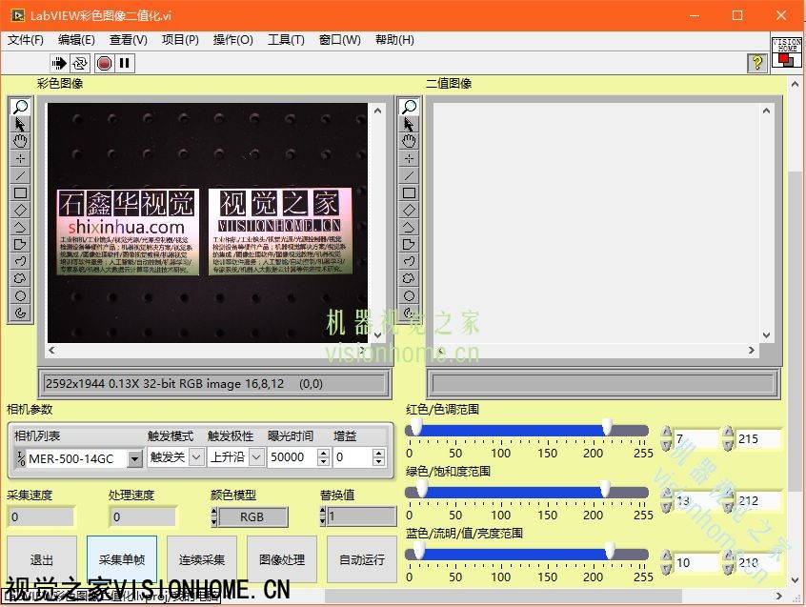The height and width of the screenshot is (607, 806).
Task: Open the 操作(O) menu
Action: point(232,40)
